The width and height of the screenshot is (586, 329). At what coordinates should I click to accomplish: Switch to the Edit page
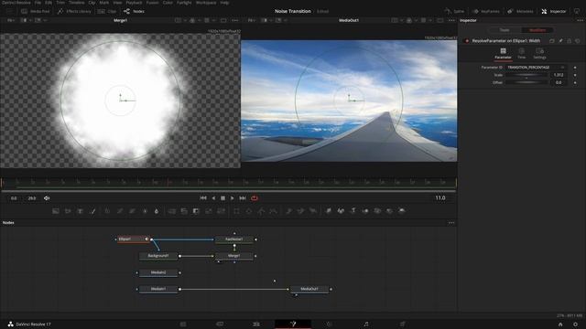click(x=256, y=324)
